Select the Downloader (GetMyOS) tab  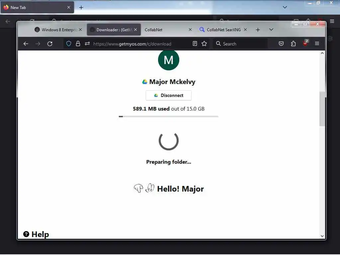pos(114,30)
